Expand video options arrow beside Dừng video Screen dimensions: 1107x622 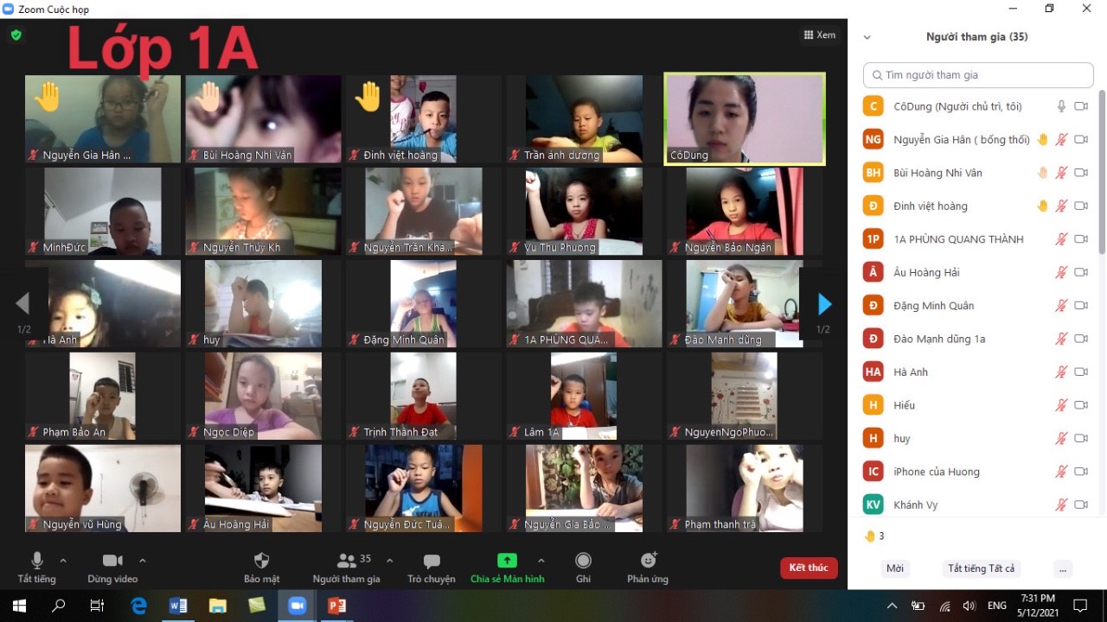click(143, 560)
